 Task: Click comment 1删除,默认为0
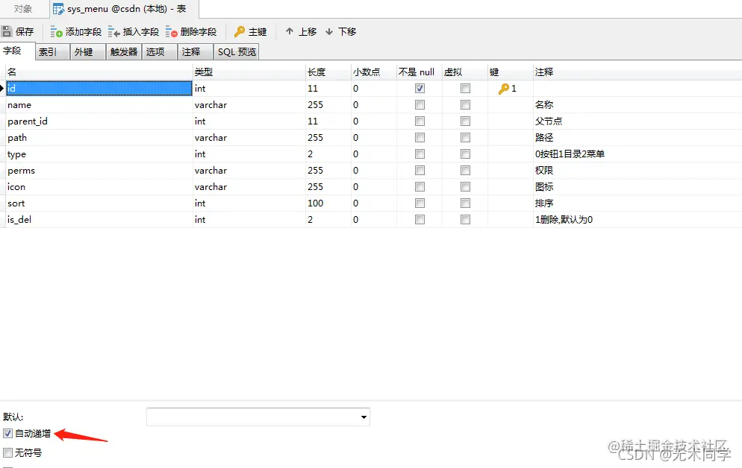point(564,220)
